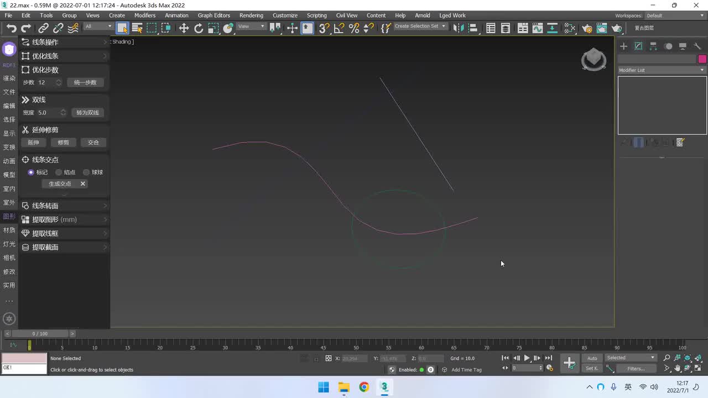Screen dimensions: 708x398
Task: Open the Scene Explorer toggle
Action: tap(491, 28)
